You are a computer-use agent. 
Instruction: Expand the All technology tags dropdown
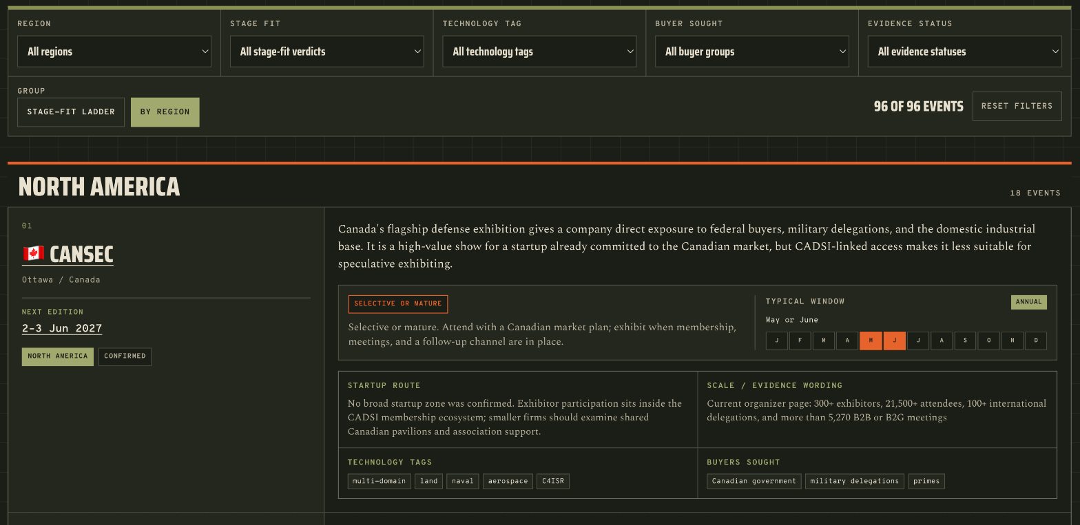click(539, 52)
